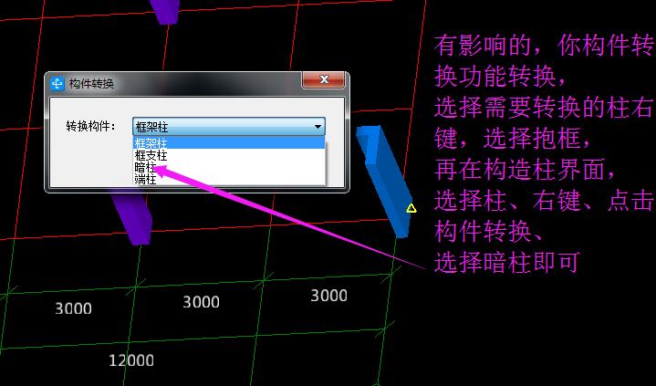Click the yellow triangle snap marker
Screen dimensions: 656x386
point(411,208)
